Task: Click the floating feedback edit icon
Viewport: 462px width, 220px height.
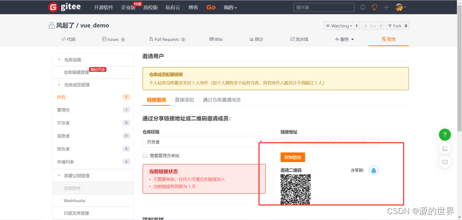Action: [x=445, y=149]
